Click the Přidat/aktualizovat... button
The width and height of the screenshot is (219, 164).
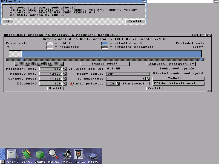pos(178,83)
